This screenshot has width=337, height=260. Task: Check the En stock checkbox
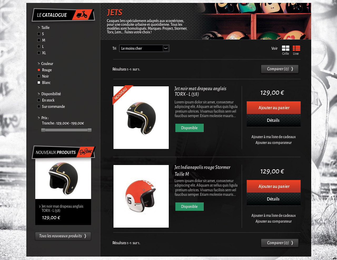[39, 100]
